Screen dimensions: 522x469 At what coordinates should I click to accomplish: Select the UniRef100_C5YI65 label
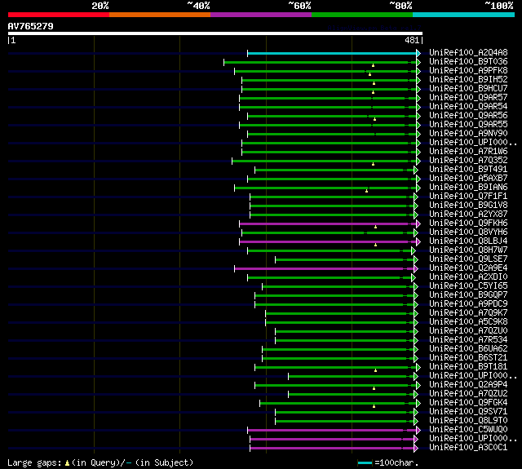468,286
